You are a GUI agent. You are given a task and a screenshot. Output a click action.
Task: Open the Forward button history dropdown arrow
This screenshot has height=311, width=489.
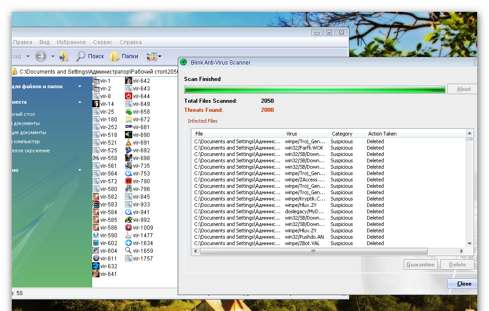click(x=53, y=56)
